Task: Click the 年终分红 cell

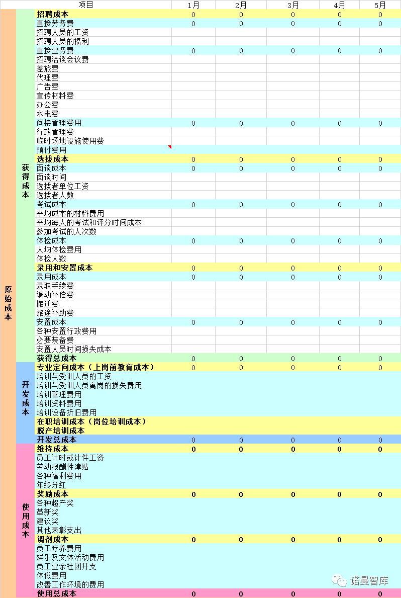Action: [x=104, y=485]
